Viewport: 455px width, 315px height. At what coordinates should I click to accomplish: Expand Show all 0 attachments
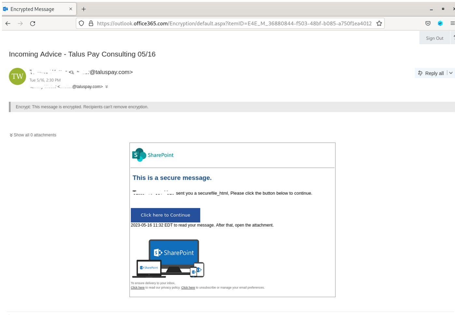pyautogui.click(x=33, y=135)
